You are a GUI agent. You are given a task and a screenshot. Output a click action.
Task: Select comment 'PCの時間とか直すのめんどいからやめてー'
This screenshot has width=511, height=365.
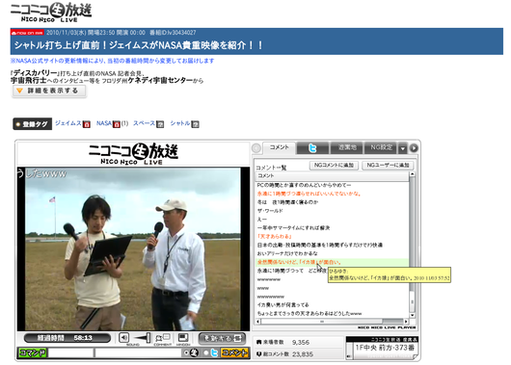pos(304,185)
